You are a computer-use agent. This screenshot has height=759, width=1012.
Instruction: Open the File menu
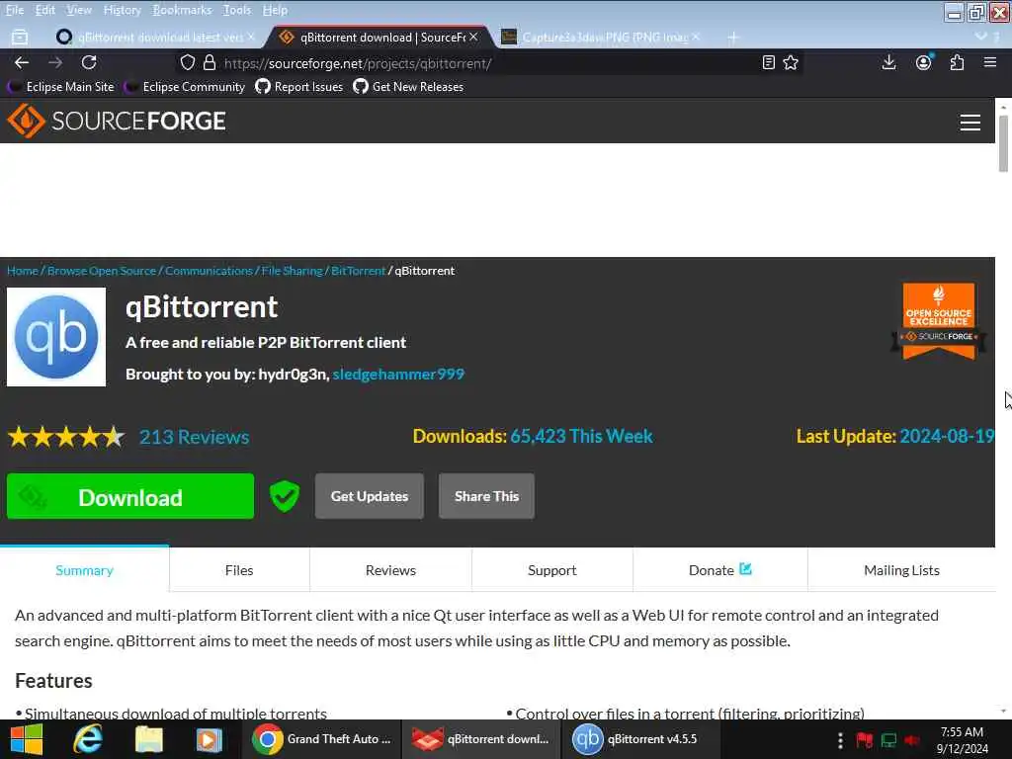click(14, 10)
